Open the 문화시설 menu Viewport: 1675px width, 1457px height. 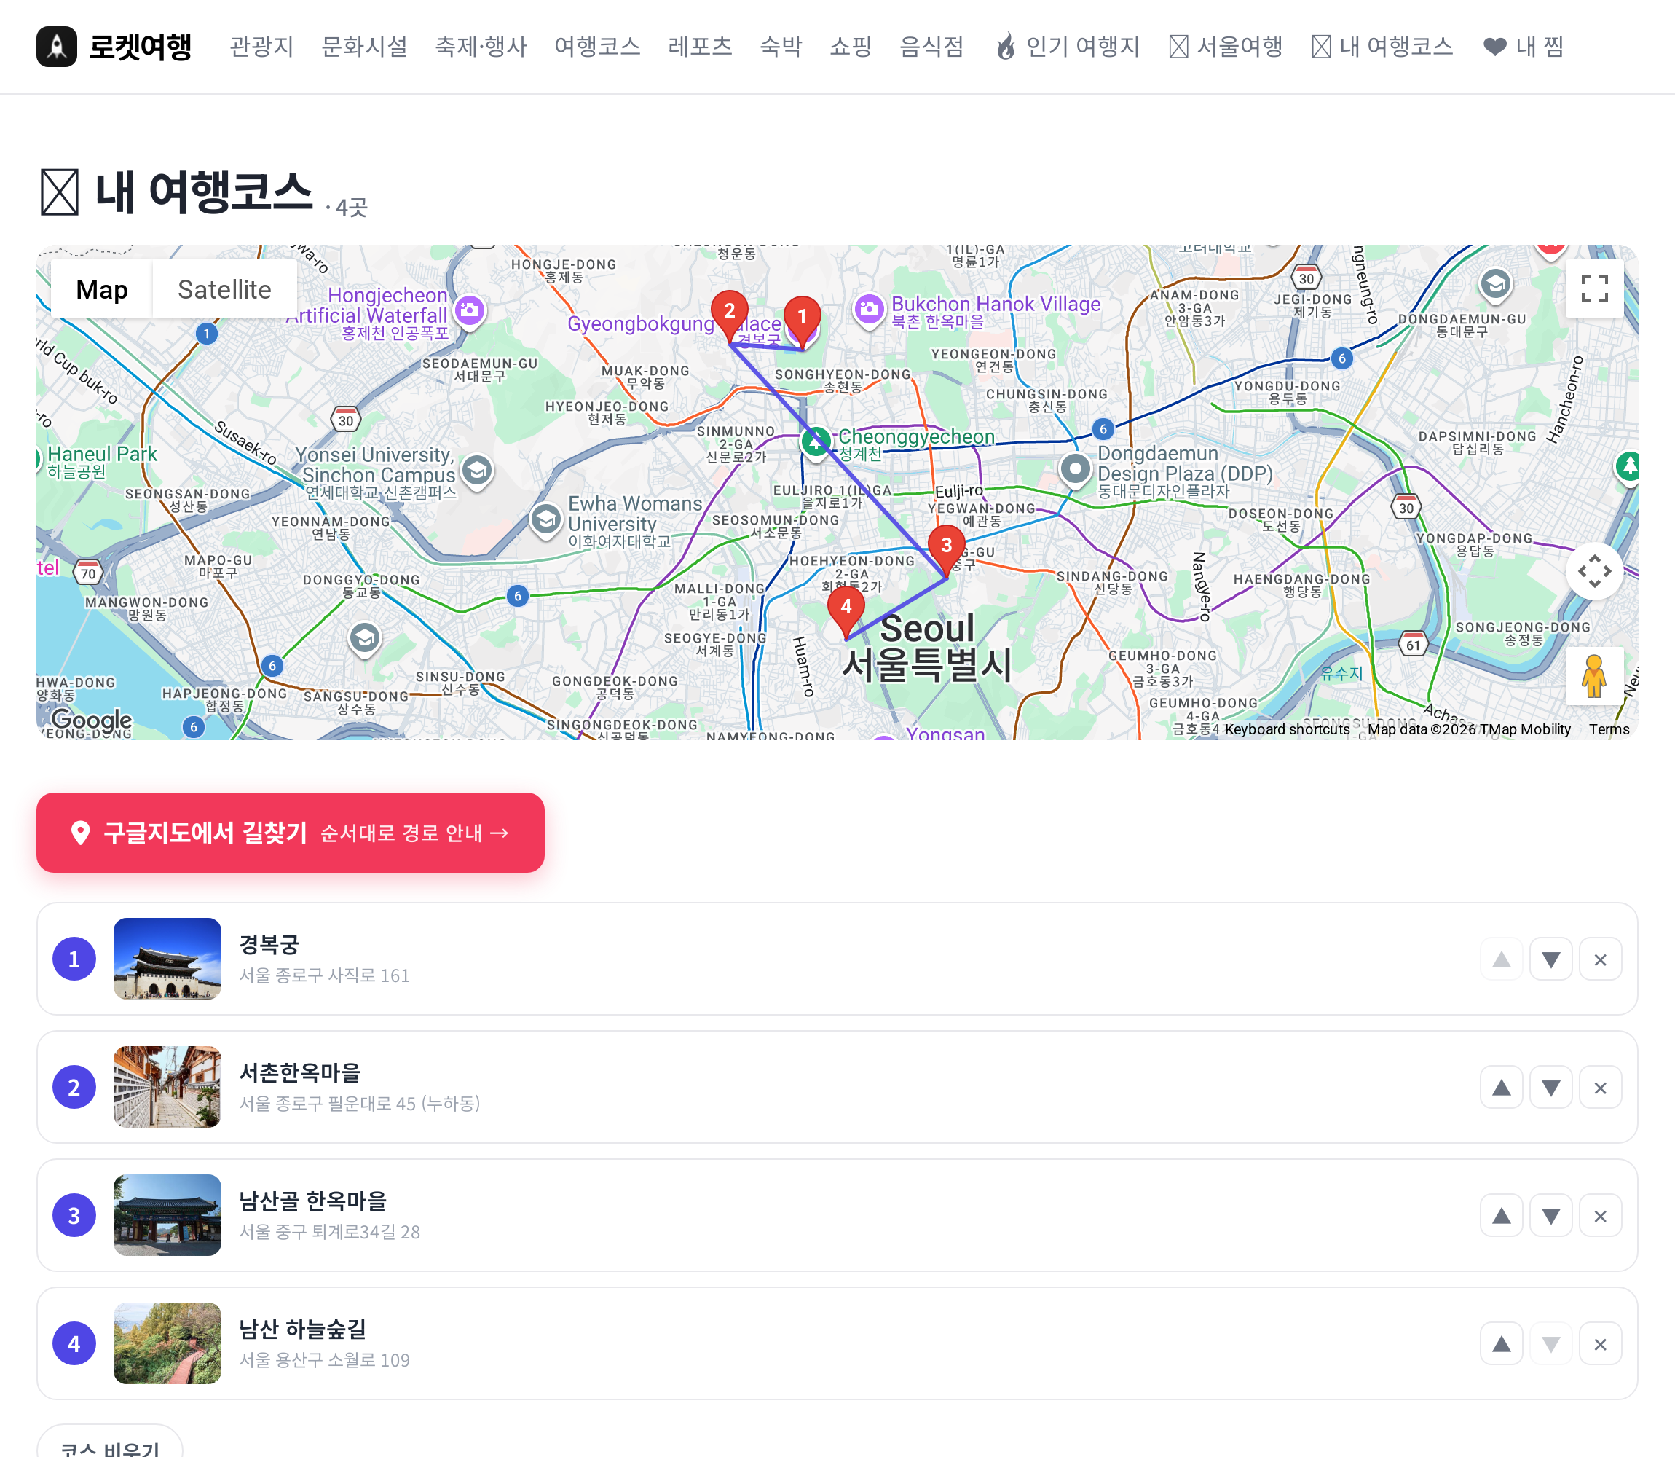(x=365, y=47)
